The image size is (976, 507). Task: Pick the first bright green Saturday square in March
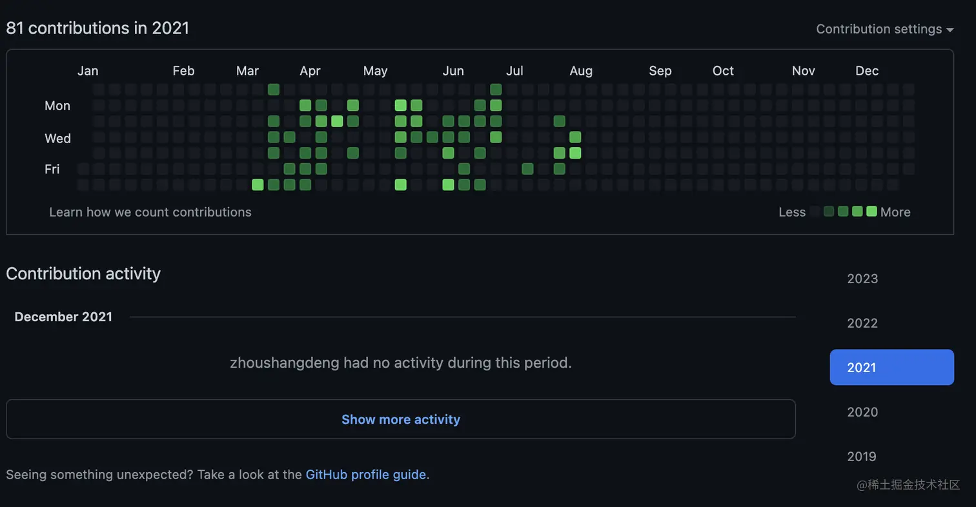coord(258,184)
